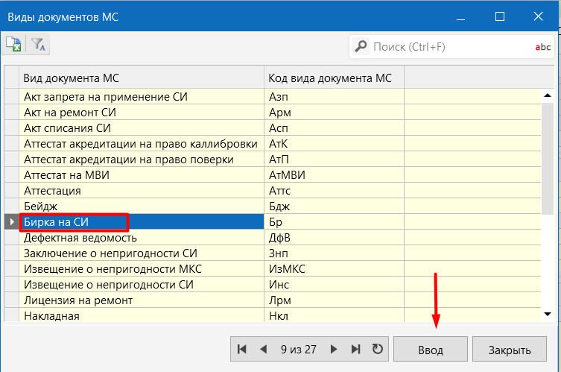
Task: Export the list to Excel
Action: (13, 45)
